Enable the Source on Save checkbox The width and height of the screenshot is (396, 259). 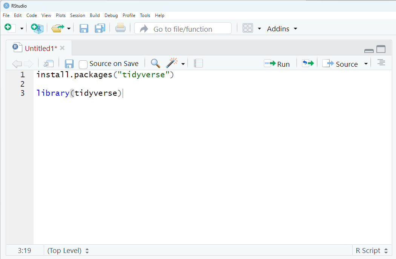tap(83, 64)
